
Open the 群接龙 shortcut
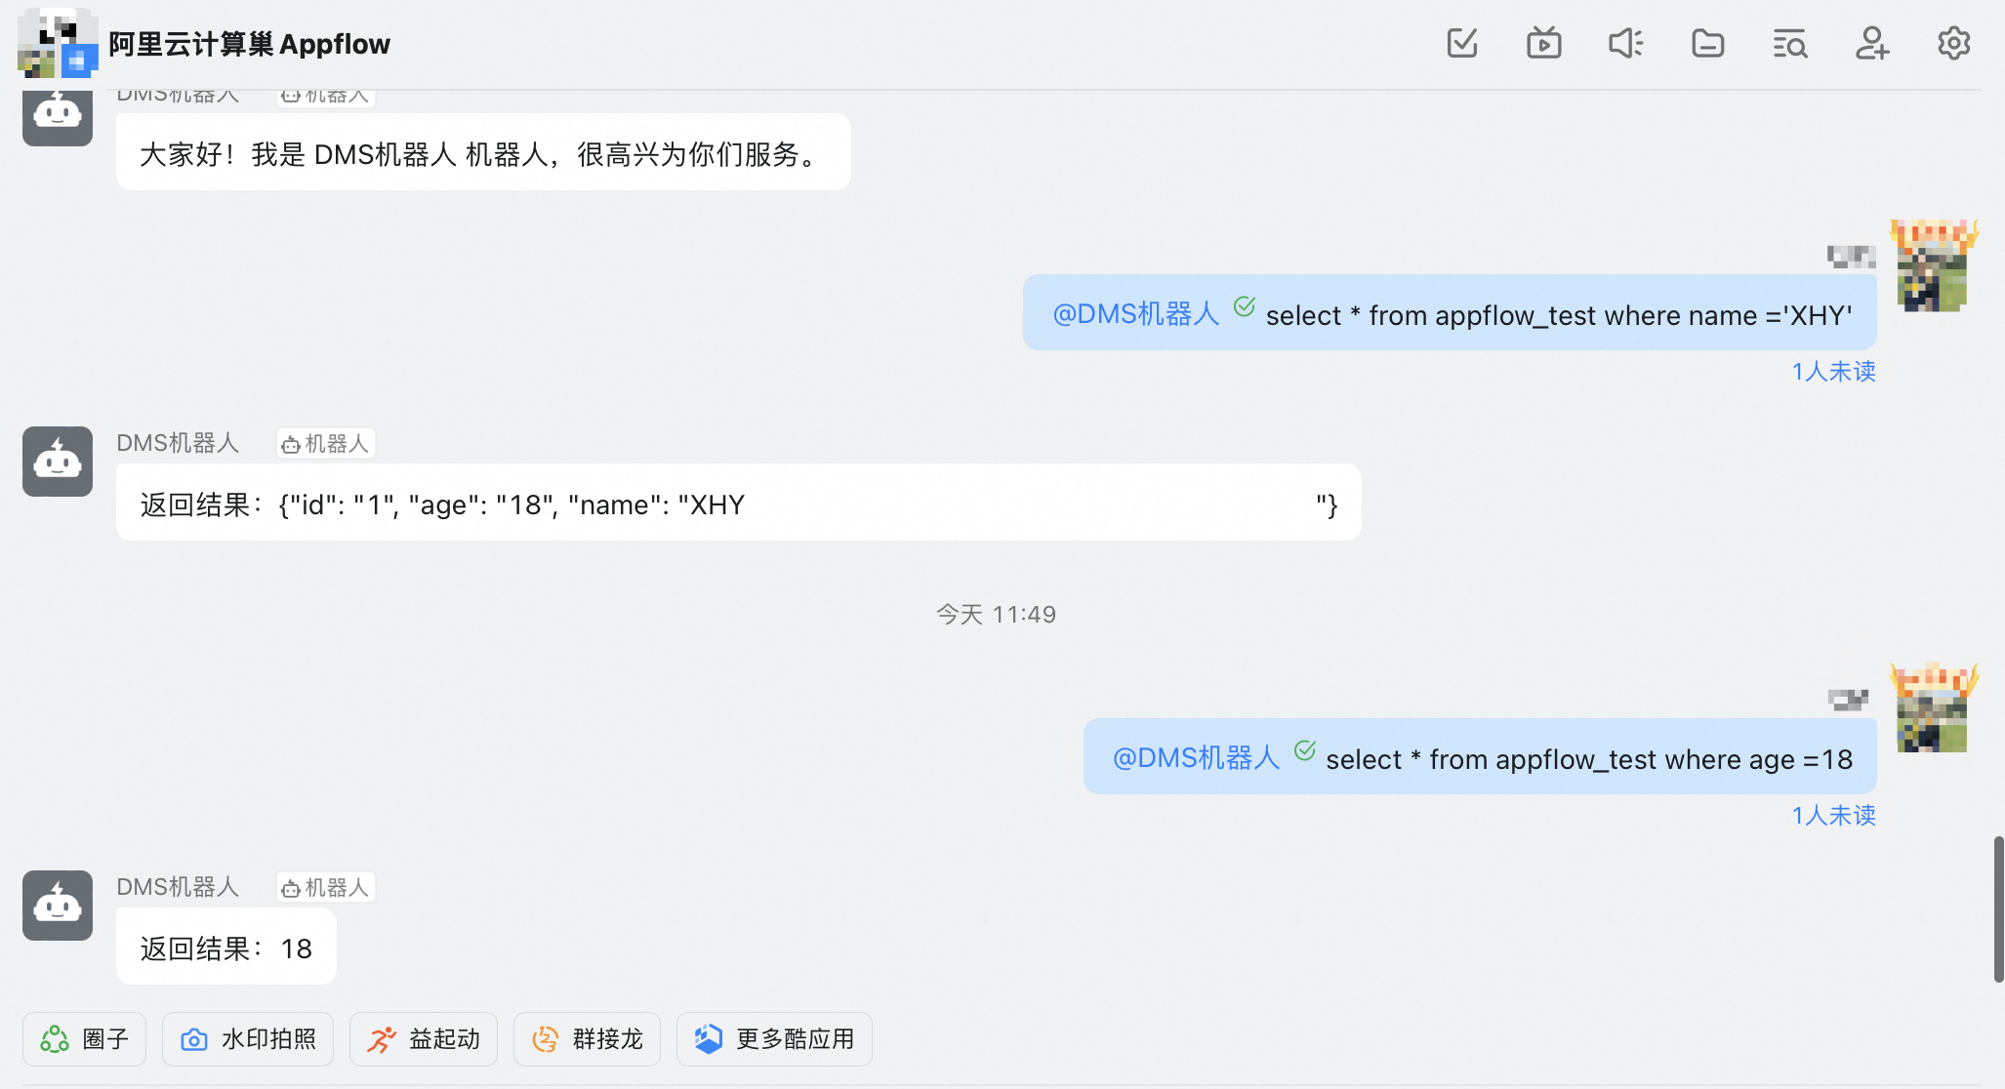(588, 1039)
